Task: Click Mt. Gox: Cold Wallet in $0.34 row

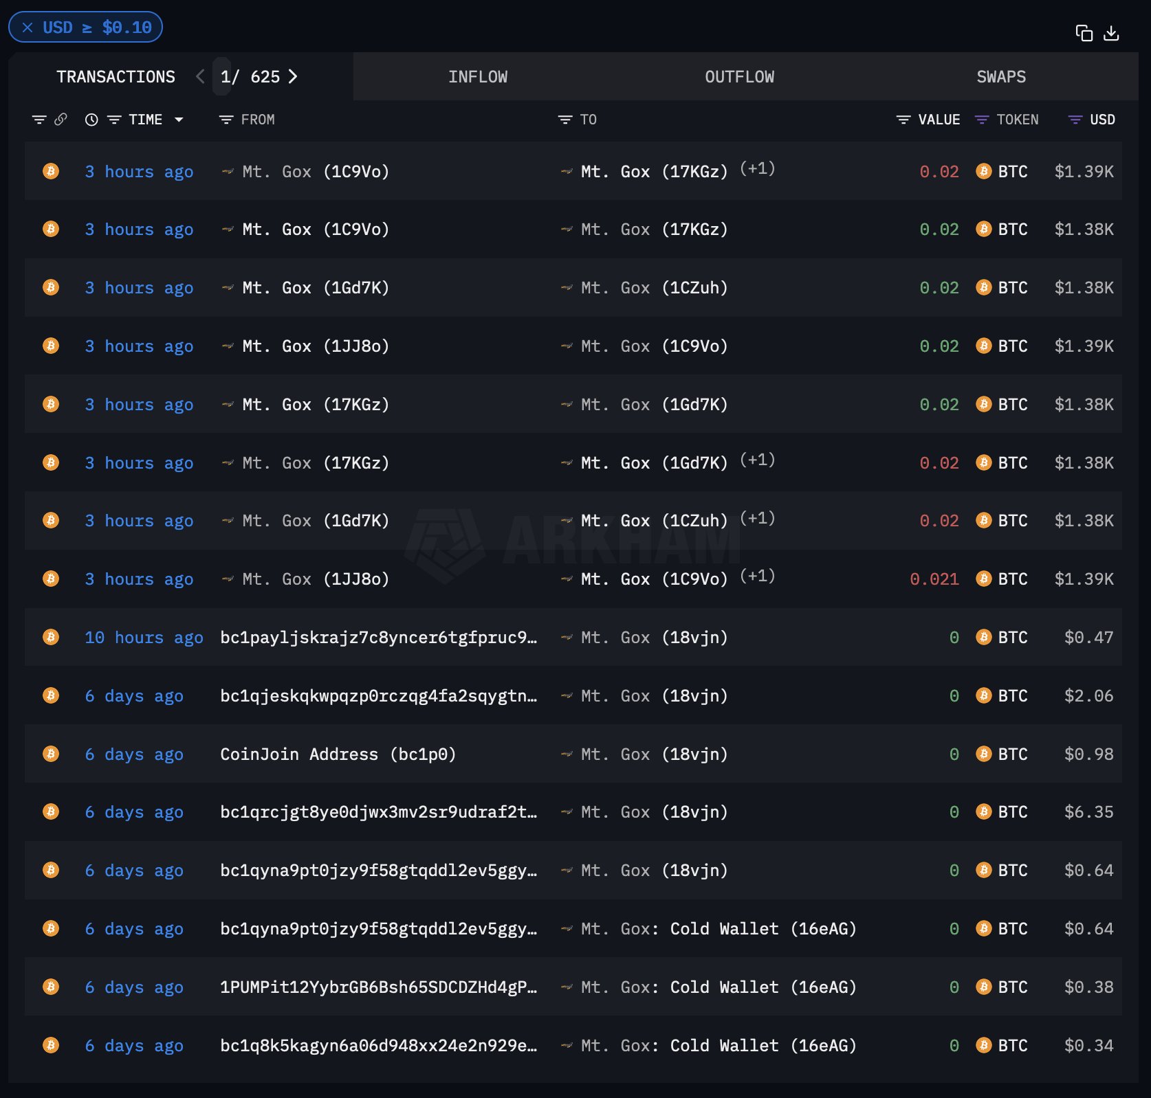Action: [x=719, y=1046]
